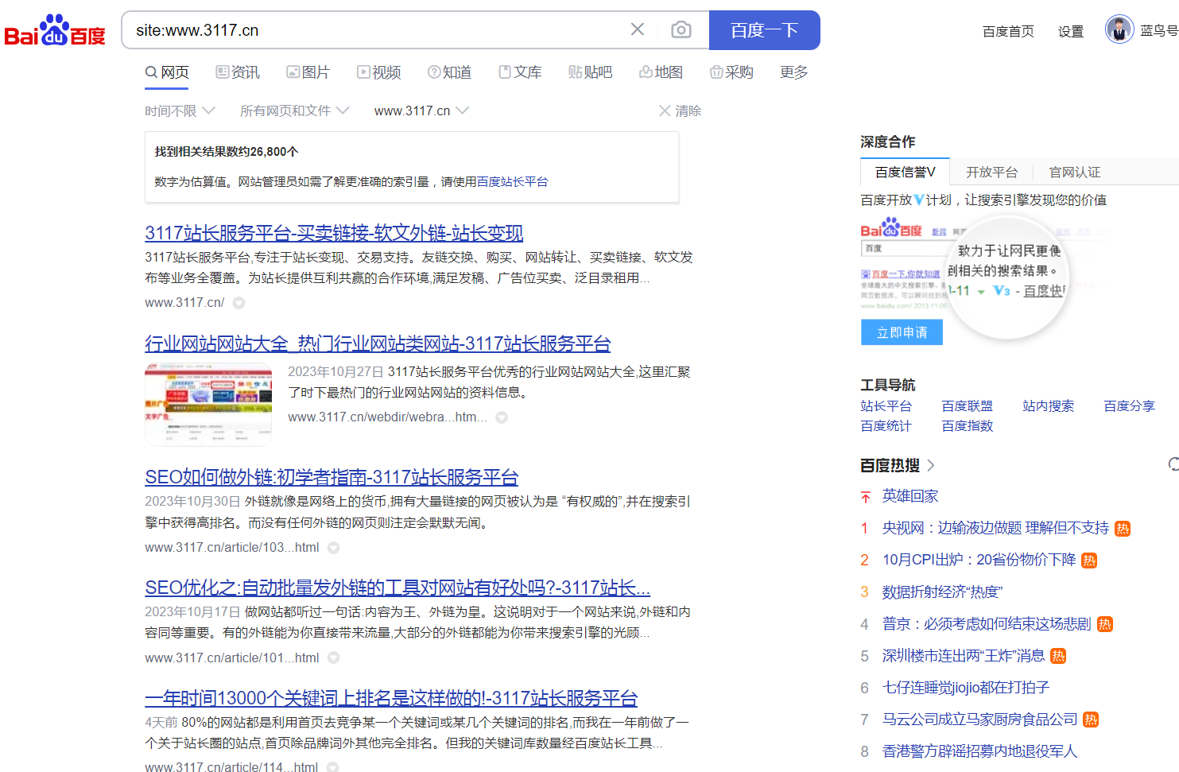Expand the 更多 search categories
1179x772 pixels.
point(793,72)
